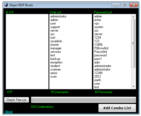This screenshot has height=116, width=141.
Task: Select 'test' in the User List
Action: point(53,55)
